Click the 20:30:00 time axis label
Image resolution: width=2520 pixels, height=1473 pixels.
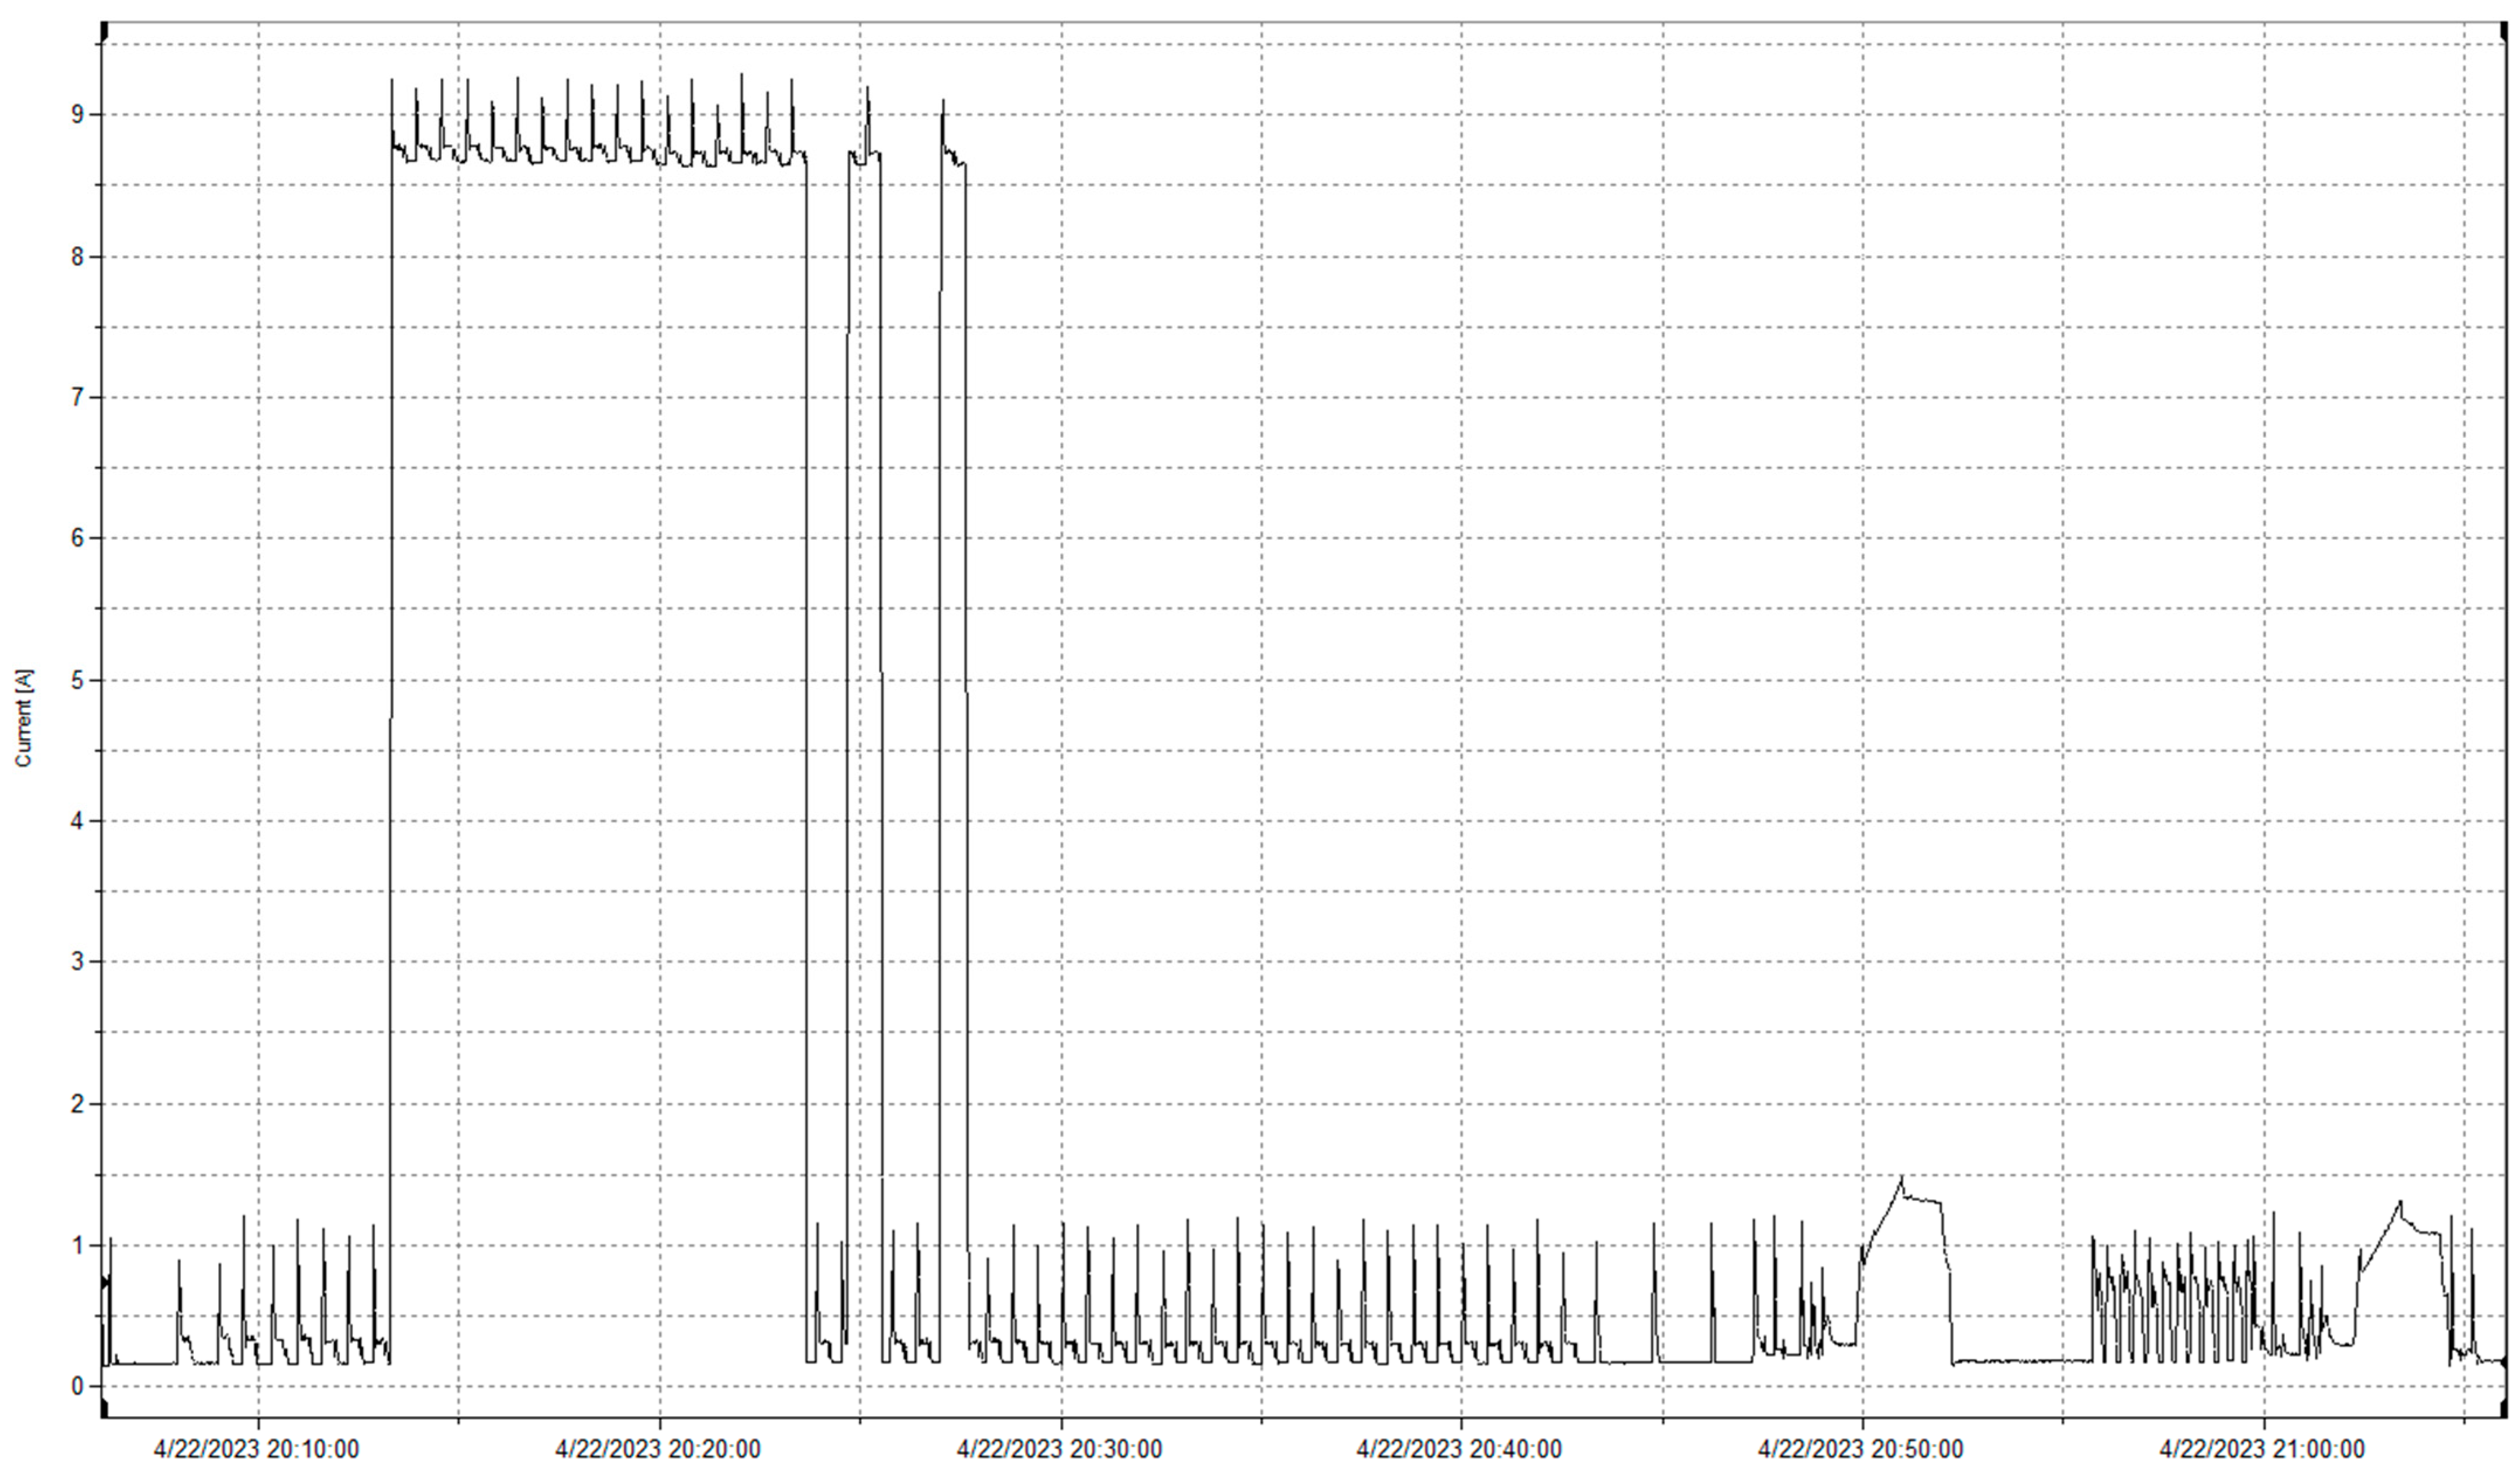[x=1060, y=1448]
